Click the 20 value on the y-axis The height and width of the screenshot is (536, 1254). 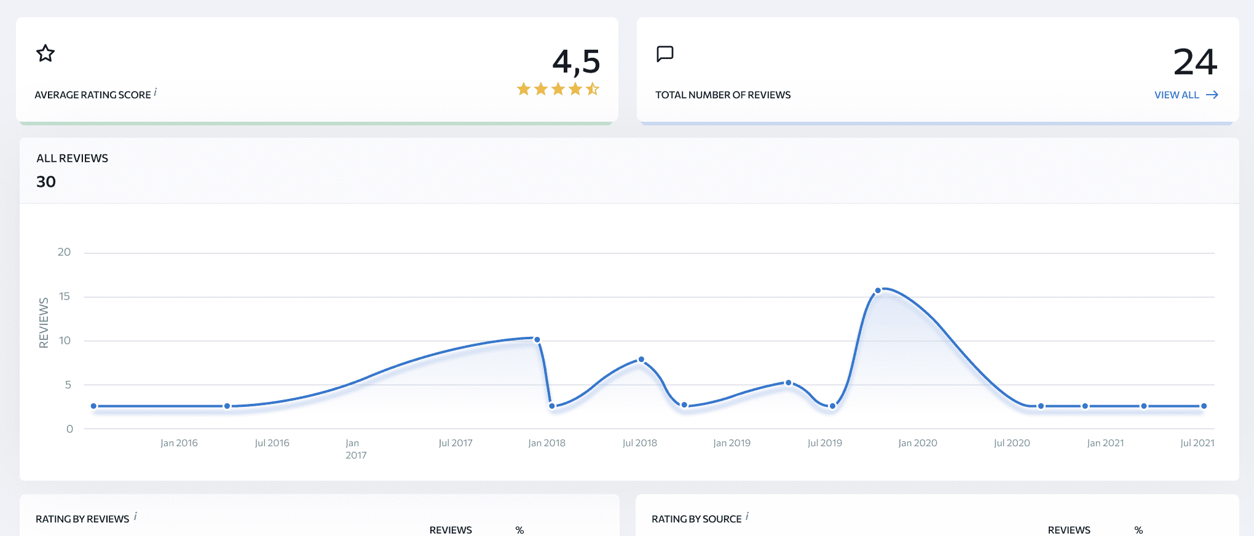pos(64,252)
